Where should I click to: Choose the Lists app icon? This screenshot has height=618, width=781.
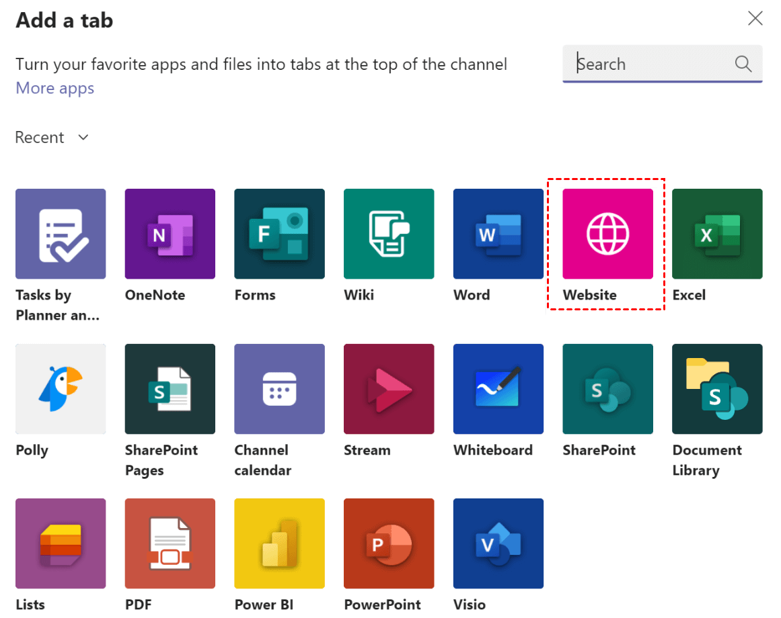coord(61,543)
